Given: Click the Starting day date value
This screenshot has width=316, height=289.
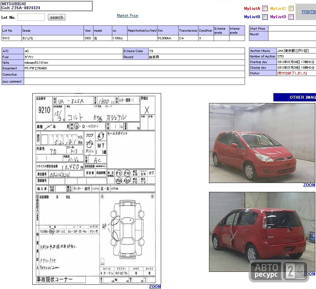Looking at the screenshot, I should pyautogui.click(x=296, y=62).
